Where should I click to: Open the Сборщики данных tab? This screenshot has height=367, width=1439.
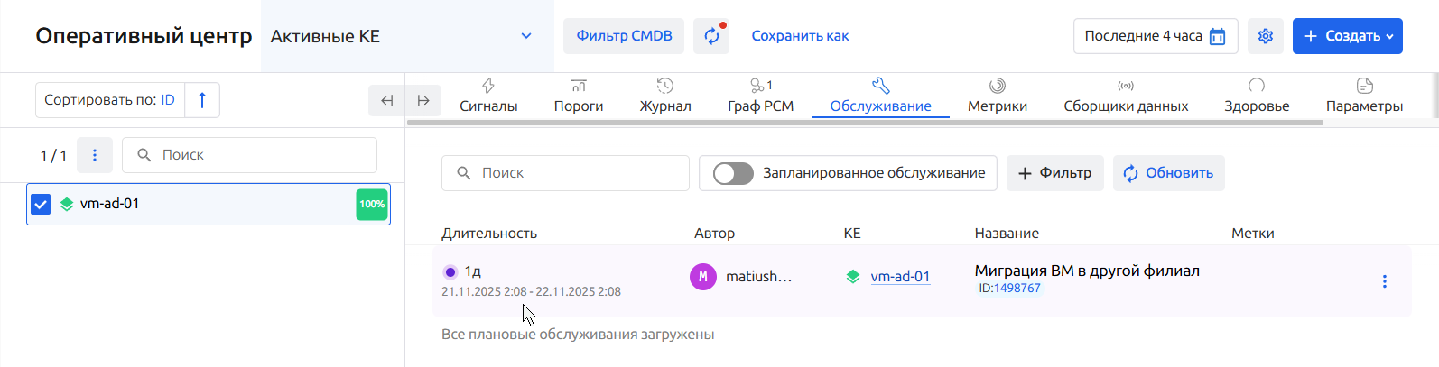(1126, 96)
